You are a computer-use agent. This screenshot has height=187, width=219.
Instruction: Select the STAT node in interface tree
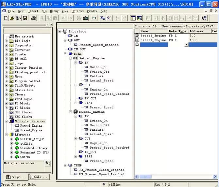point(78,54)
